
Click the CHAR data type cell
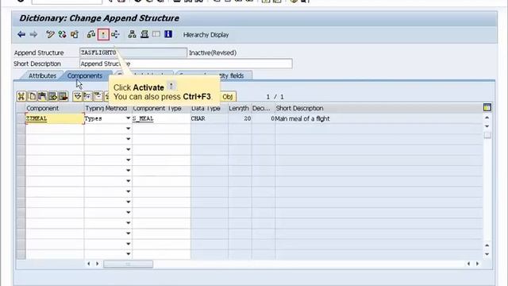coord(210,118)
